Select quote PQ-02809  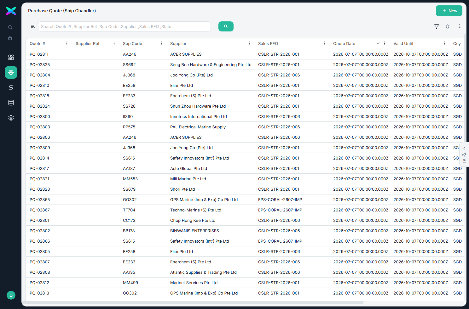click(40, 148)
